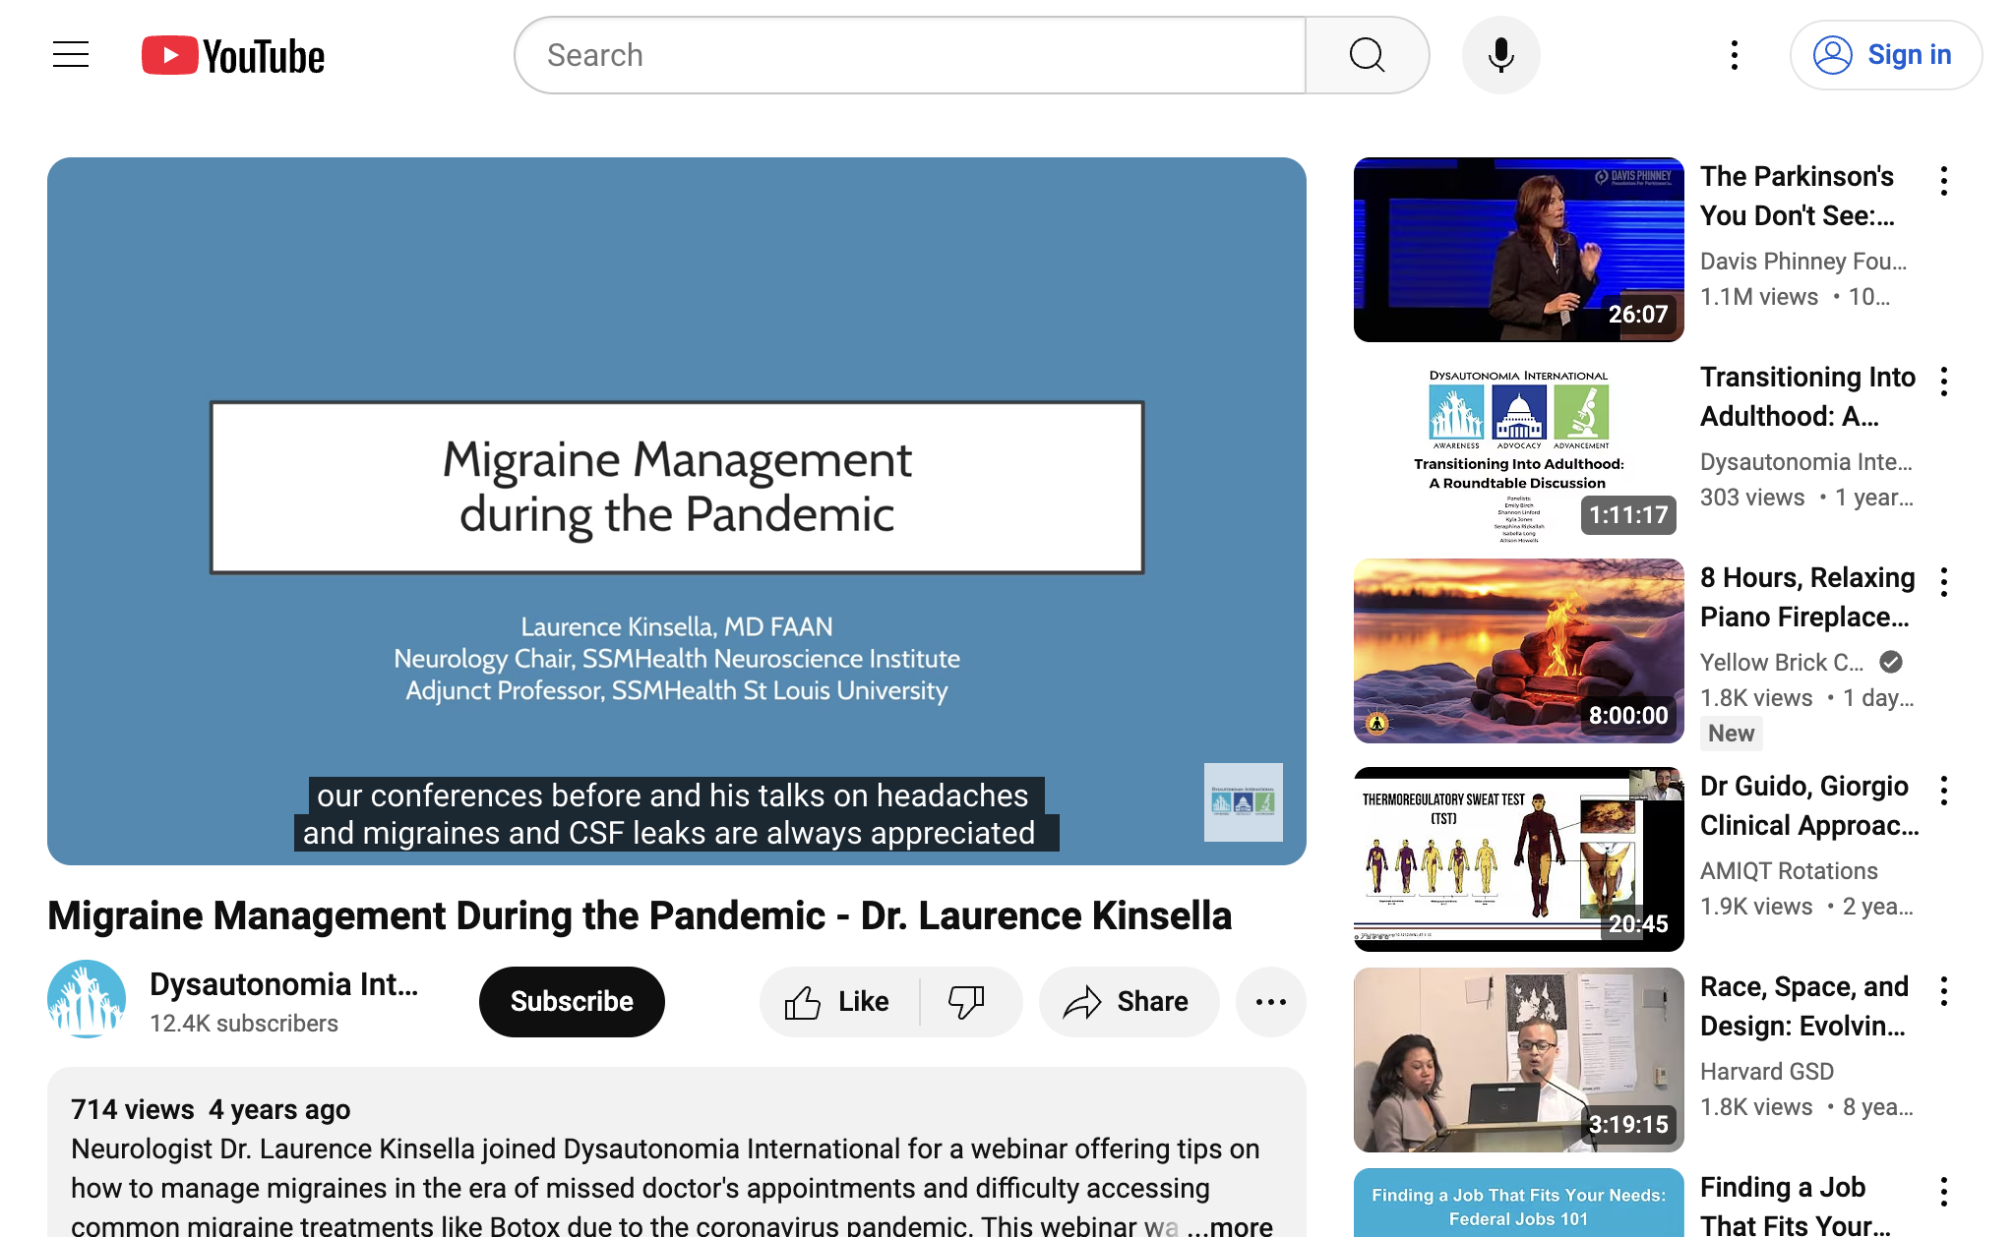Expand description with ...more
The height and width of the screenshot is (1237, 2015).
point(1231,1225)
